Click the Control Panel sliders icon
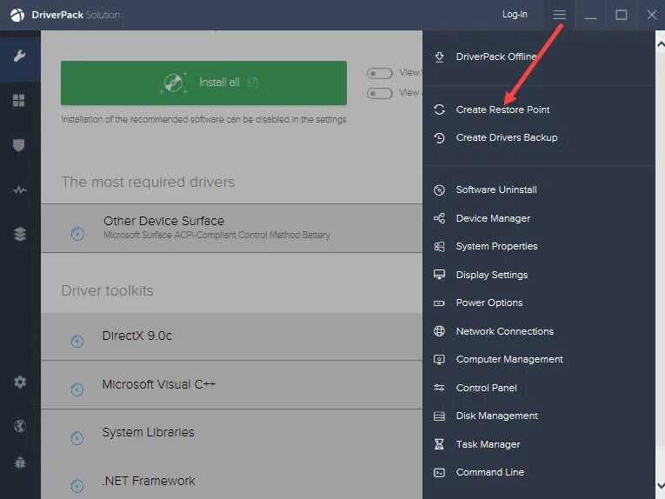This screenshot has width=665, height=499. [439, 388]
